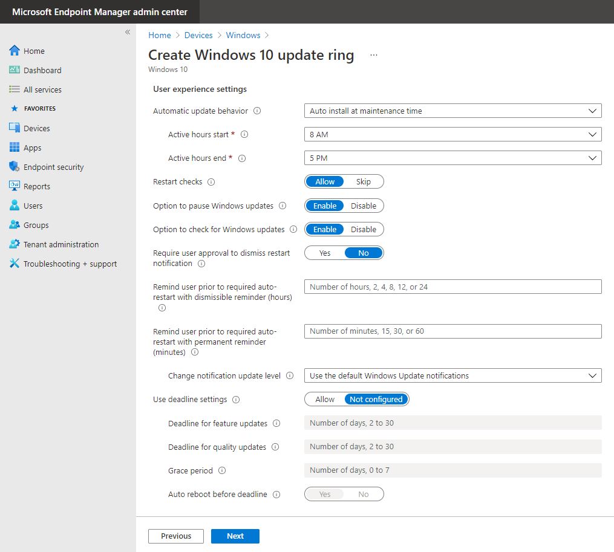Follow the Windows breadcrumb link
This screenshot has width=614, height=552.
pyautogui.click(x=243, y=35)
